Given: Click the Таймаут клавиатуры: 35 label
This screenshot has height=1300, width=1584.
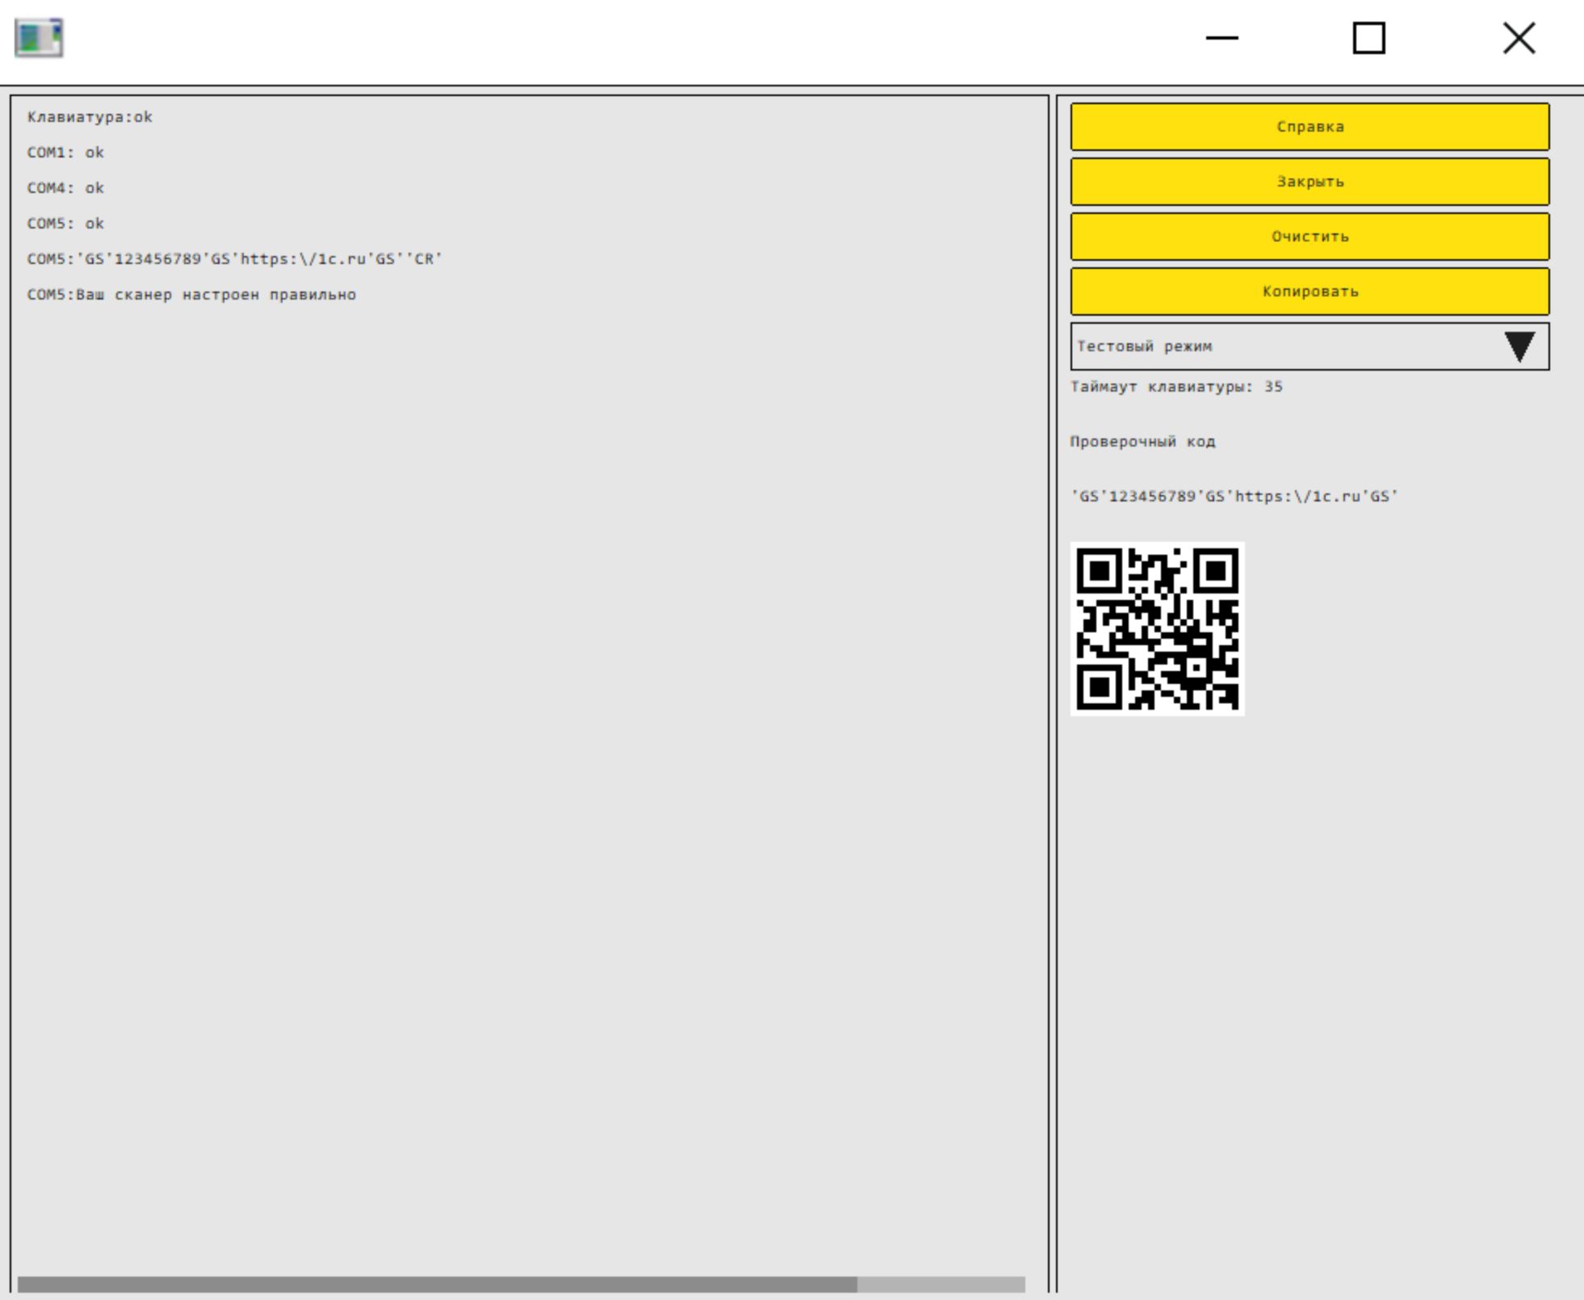Looking at the screenshot, I should 1176,387.
